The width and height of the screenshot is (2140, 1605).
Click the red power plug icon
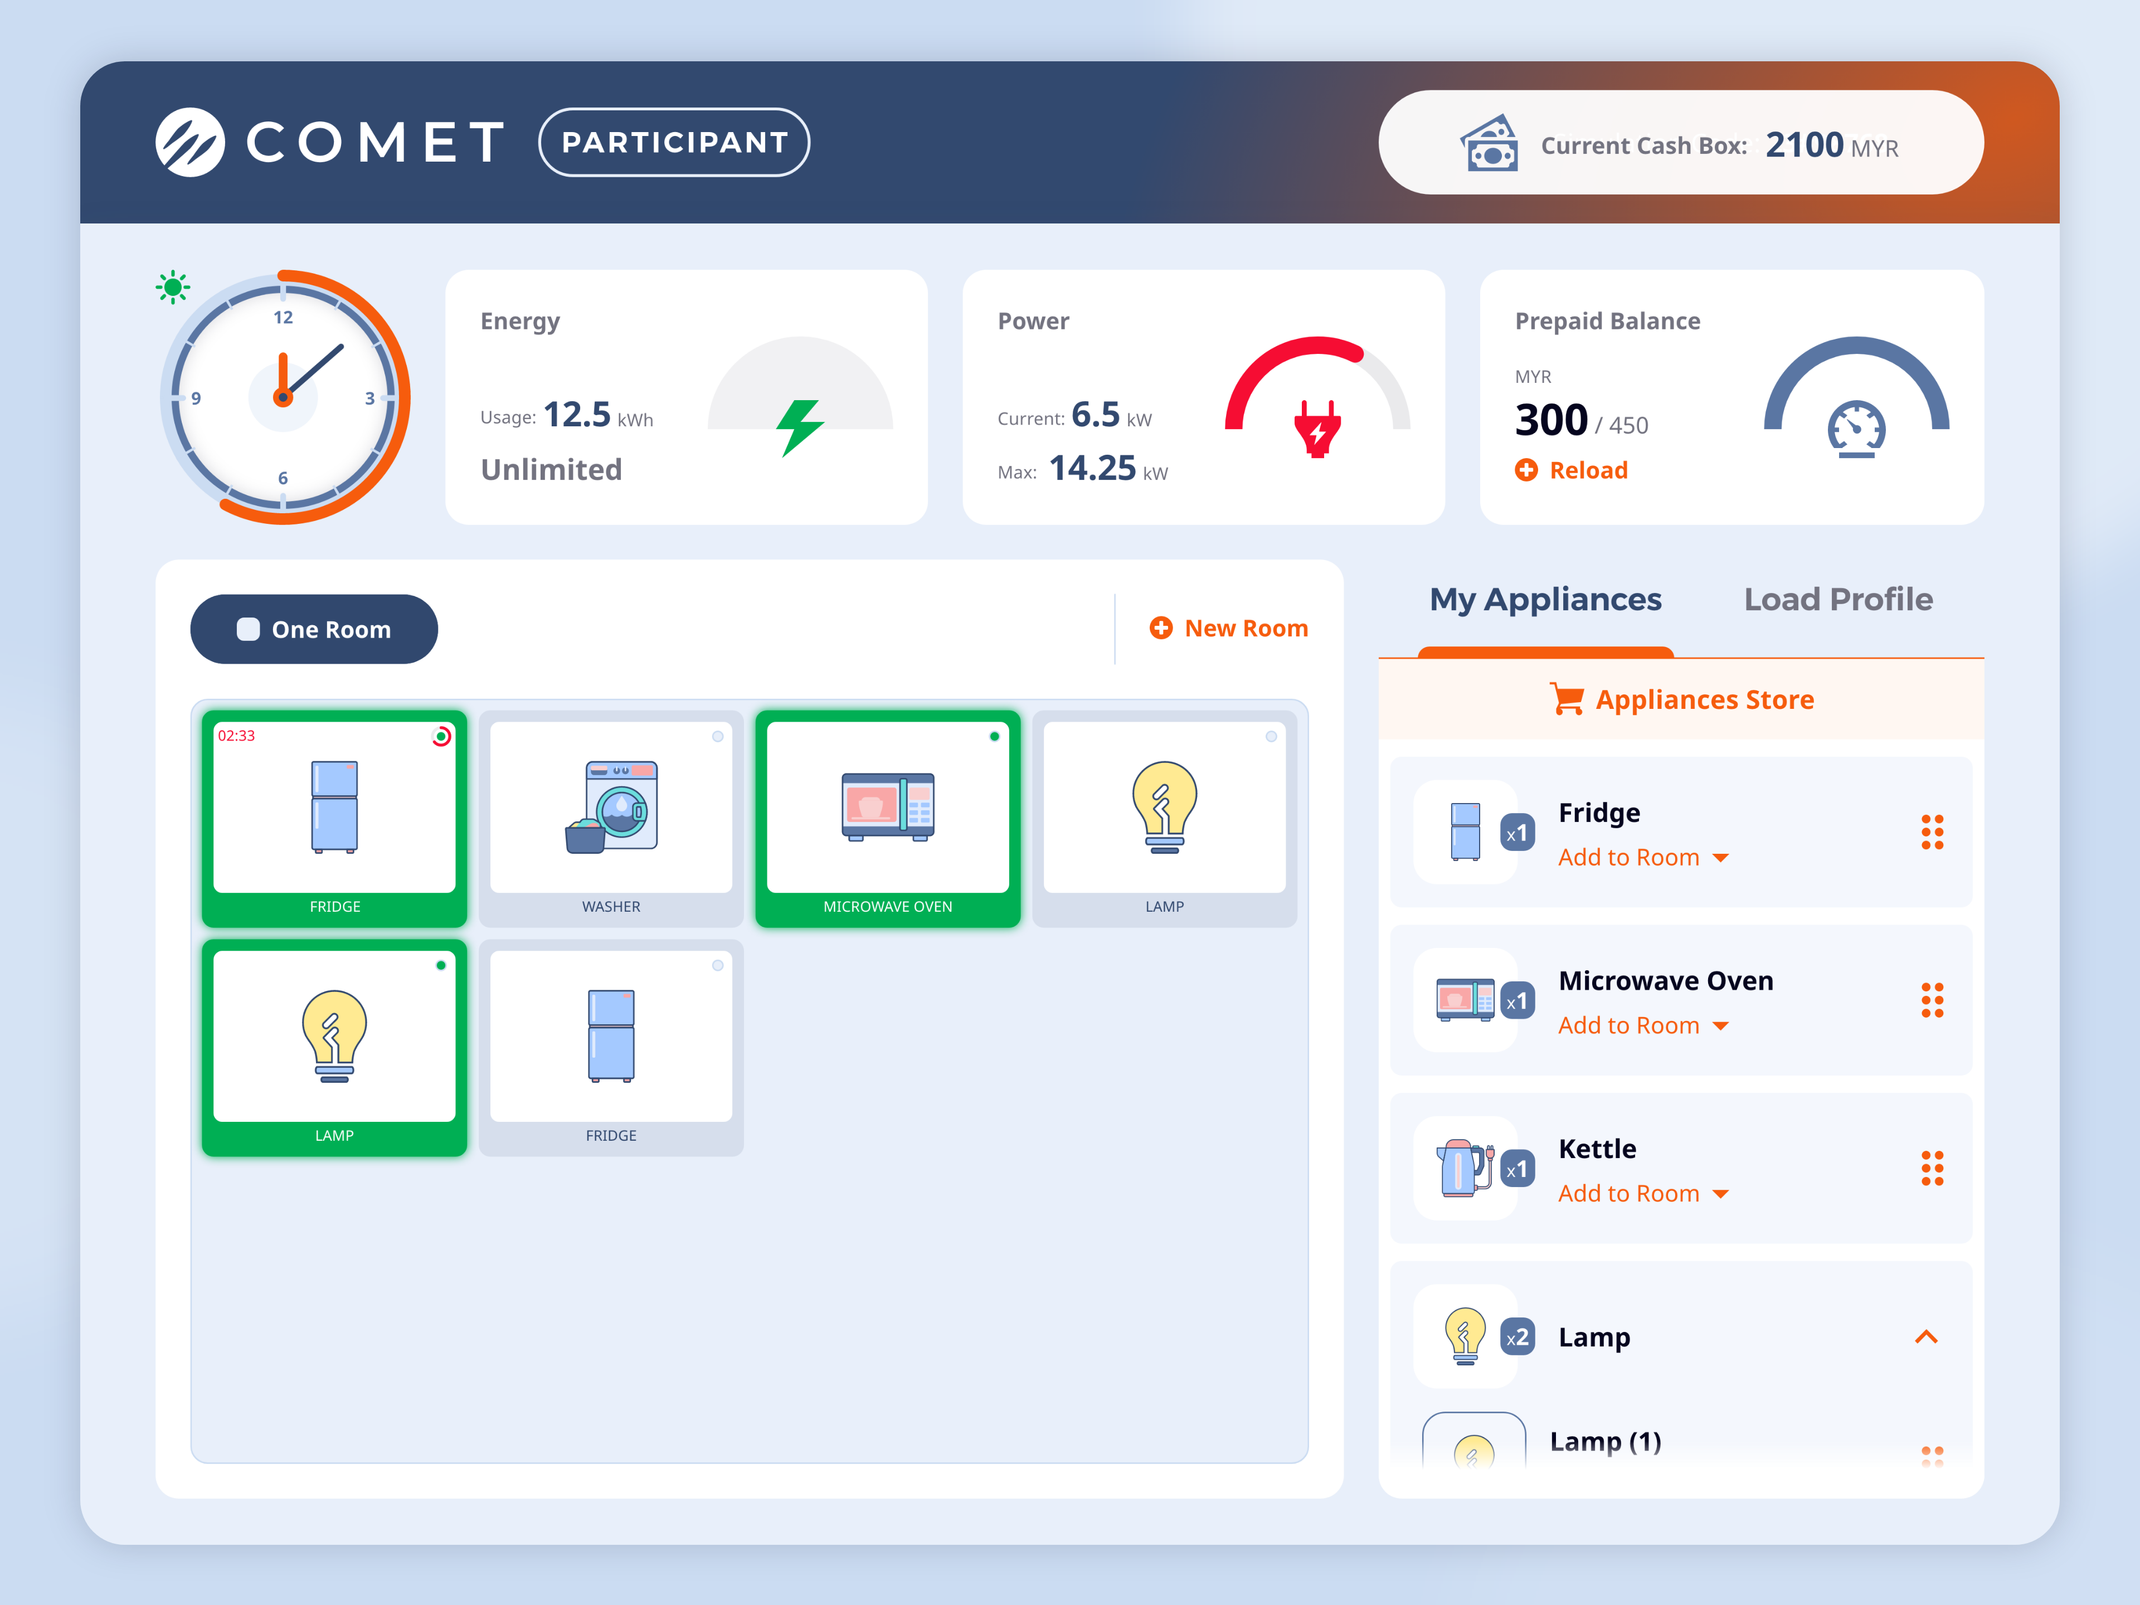click(x=1317, y=429)
